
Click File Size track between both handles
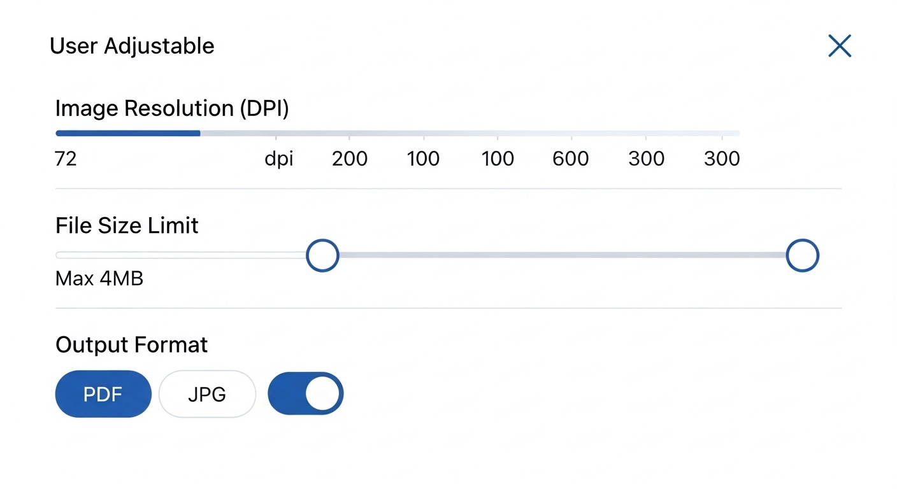point(561,255)
